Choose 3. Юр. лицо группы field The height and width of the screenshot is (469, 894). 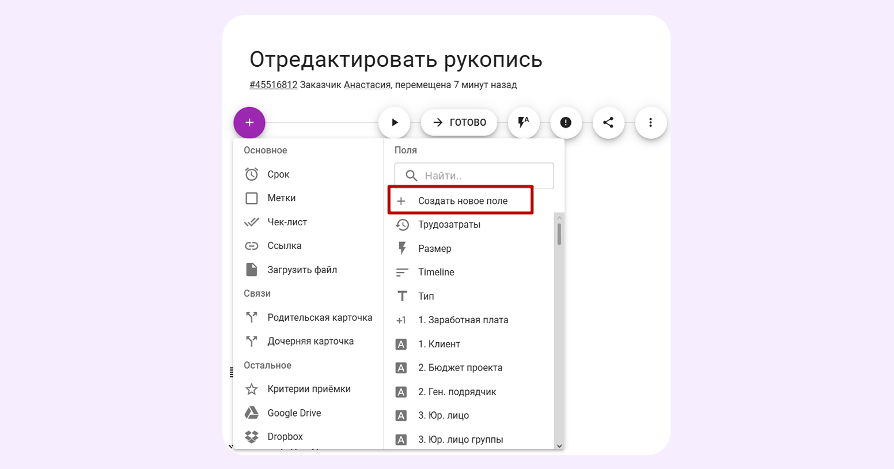click(x=469, y=439)
